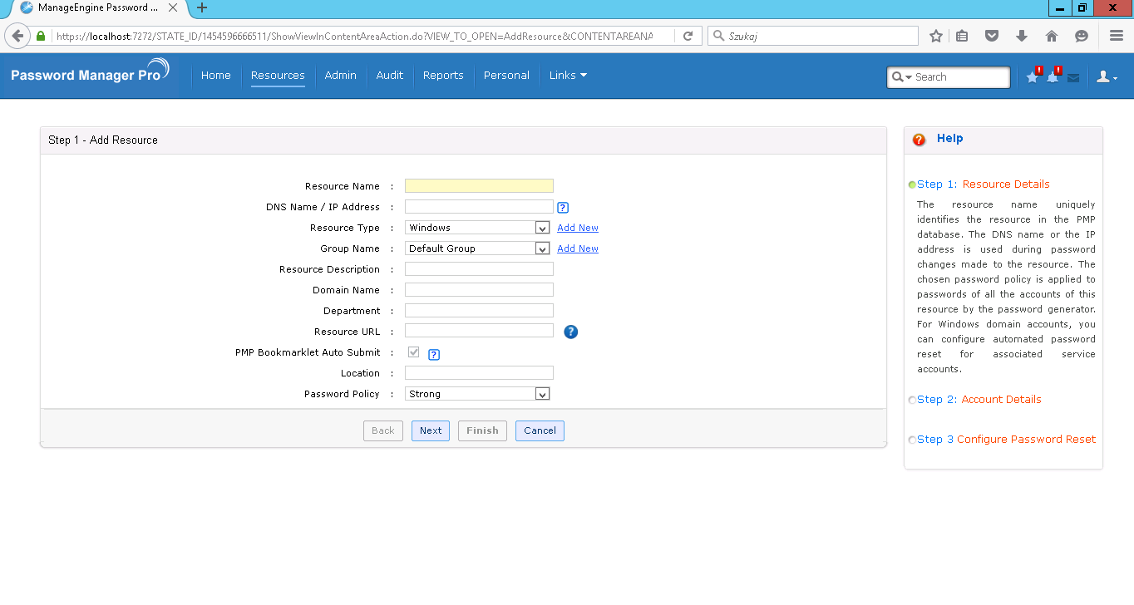1134x605 pixels.
Task: Click the browser back arrow button
Action: click(x=17, y=37)
